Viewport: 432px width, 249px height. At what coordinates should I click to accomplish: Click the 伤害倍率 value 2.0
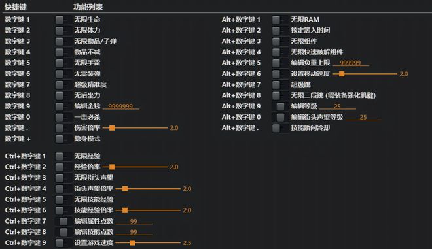[174, 128]
